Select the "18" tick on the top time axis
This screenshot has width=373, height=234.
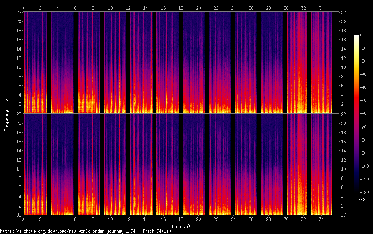181,8
